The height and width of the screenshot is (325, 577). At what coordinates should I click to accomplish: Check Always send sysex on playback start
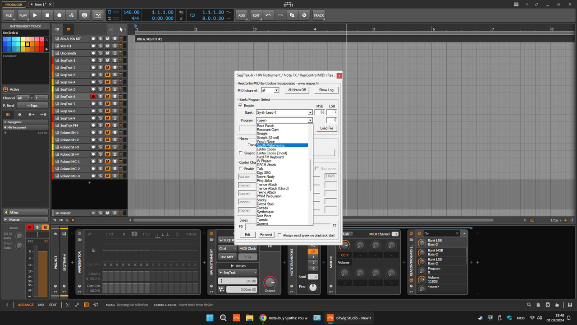point(280,235)
